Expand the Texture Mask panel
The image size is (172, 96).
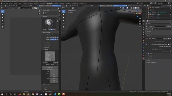47,85
